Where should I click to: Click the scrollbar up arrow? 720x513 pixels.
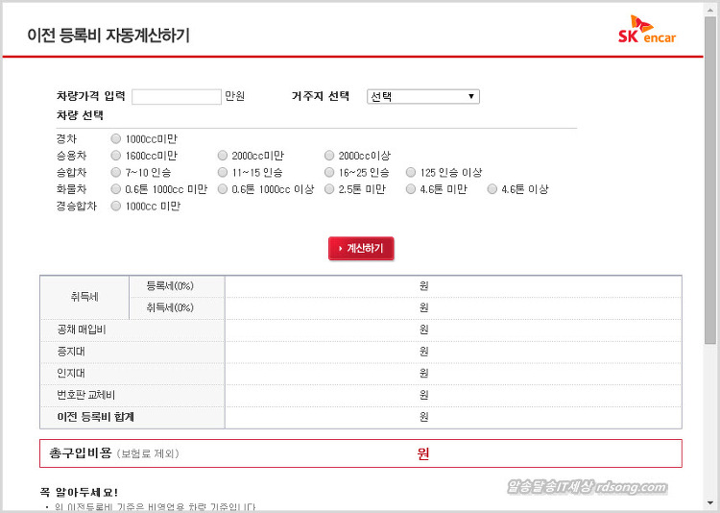point(710,8)
